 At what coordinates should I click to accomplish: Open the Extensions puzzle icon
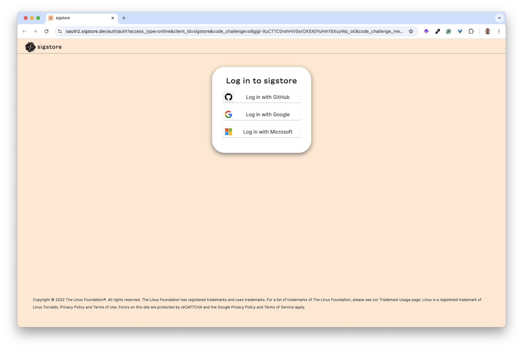[471, 31]
